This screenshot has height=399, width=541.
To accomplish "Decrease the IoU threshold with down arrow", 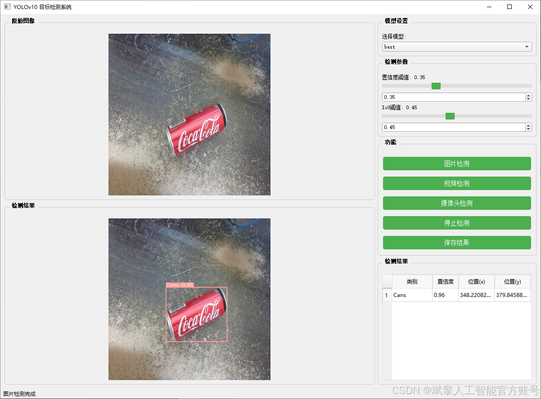I will point(528,129).
